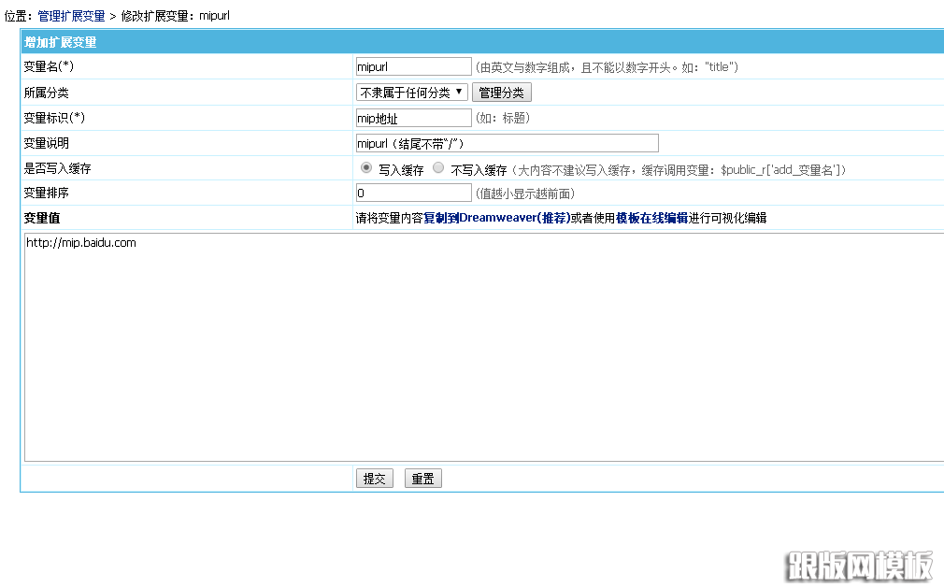
Task: Click the hint text (如：标题)
Action: [x=503, y=118]
